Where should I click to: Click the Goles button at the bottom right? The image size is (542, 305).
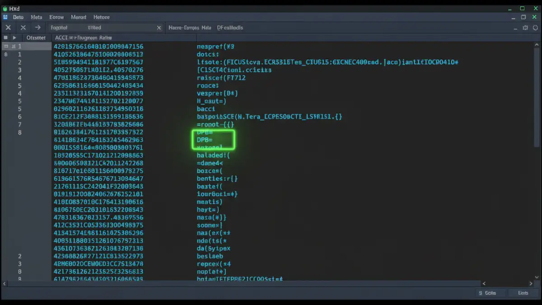(x=489, y=293)
